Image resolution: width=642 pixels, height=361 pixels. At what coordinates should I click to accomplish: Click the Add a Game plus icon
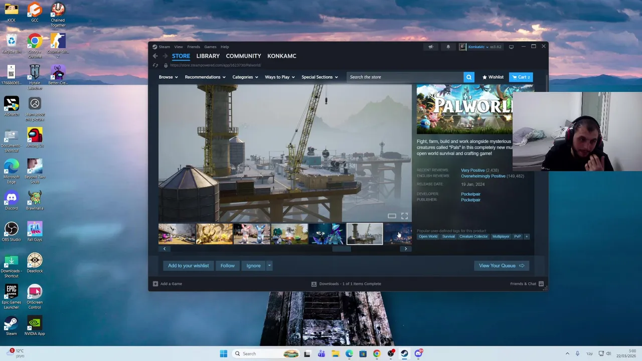(155, 284)
